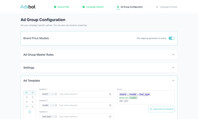Click Duplicate ad template button

[x=161, y=109]
